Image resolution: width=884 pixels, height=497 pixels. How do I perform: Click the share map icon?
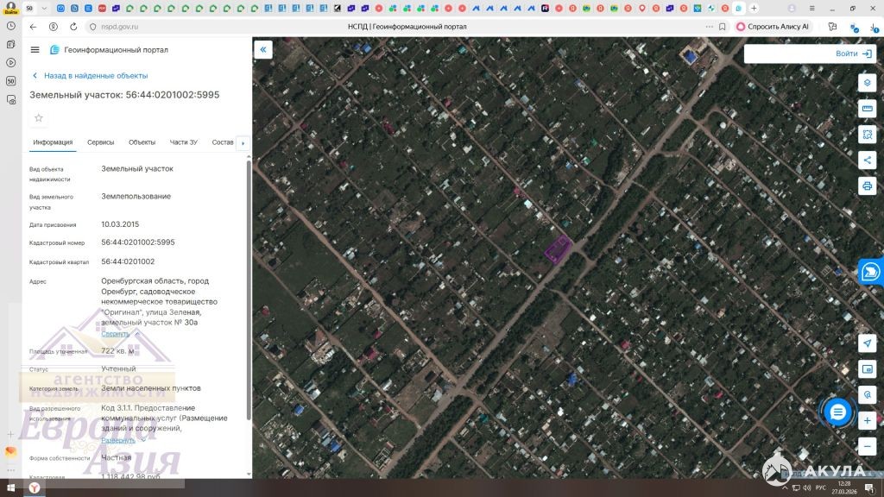pyautogui.click(x=868, y=160)
